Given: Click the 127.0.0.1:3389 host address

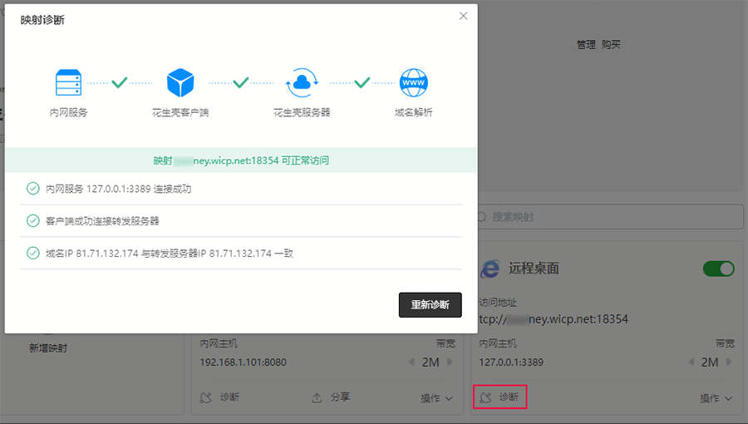Looking at the screenshot, I should [x=511, y=362].
